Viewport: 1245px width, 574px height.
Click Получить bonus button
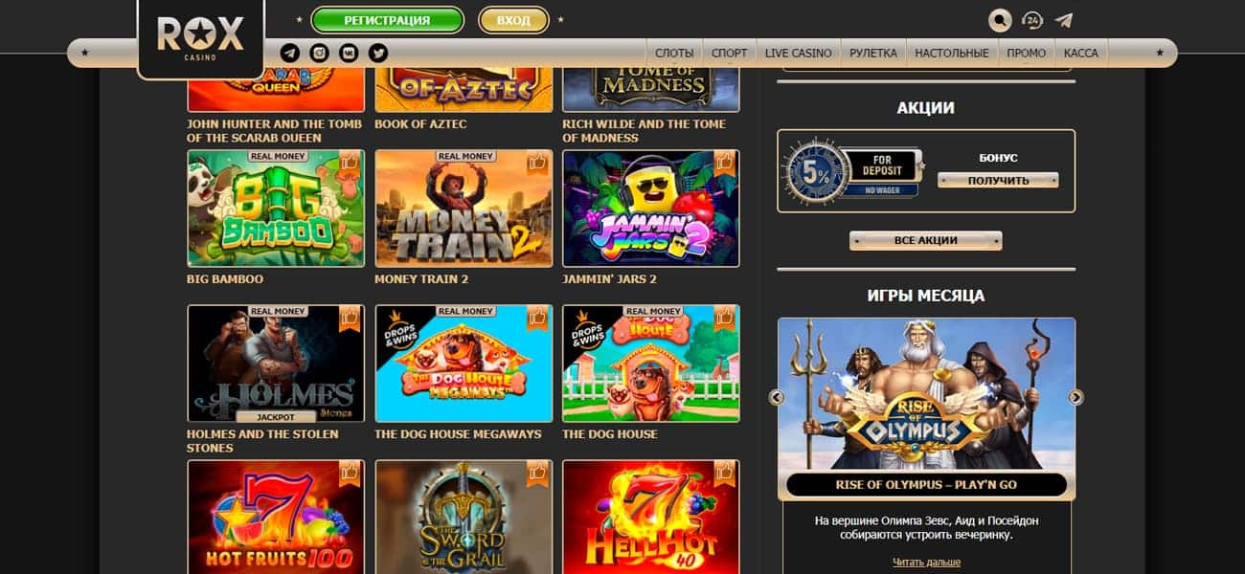pos(998,180)
